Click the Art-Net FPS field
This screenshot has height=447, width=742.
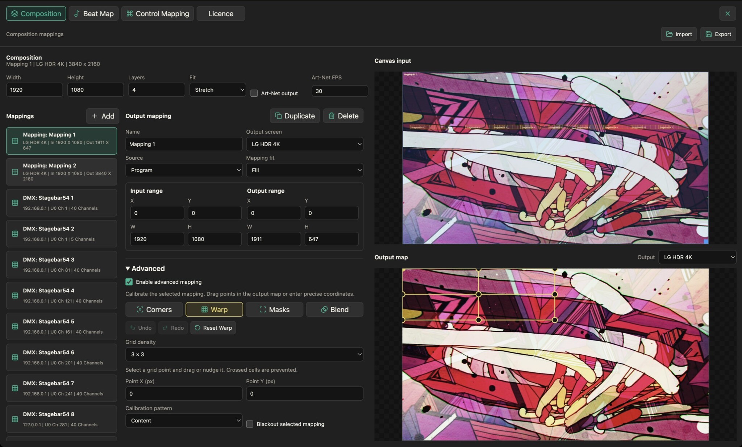point(340,91)
